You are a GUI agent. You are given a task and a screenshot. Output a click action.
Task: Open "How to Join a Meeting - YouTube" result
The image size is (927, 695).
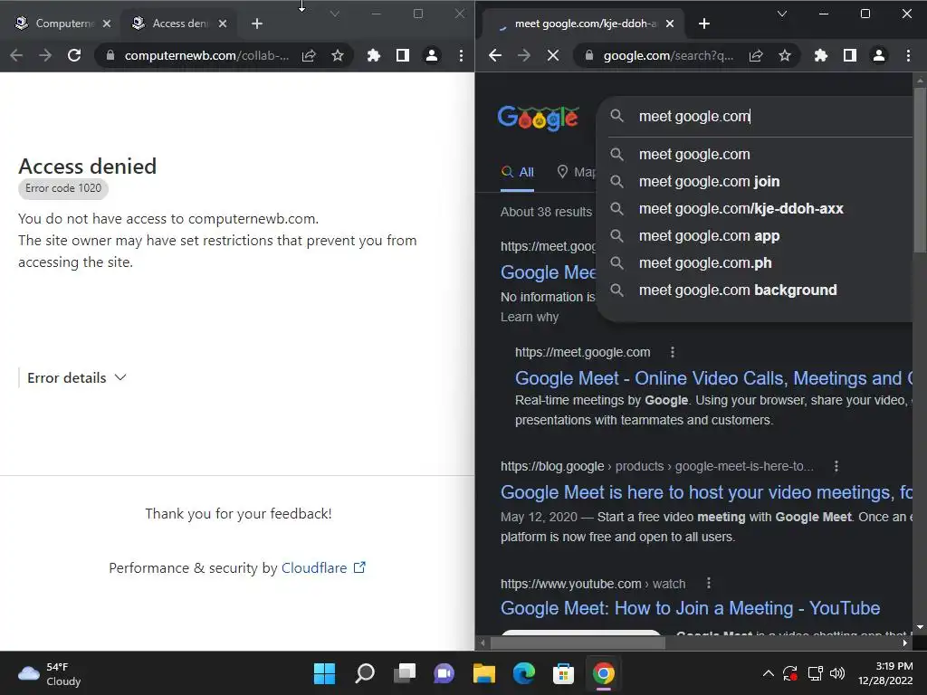[690, 608]
